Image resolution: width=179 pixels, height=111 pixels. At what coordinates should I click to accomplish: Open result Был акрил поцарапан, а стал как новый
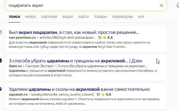[x=74, y=32]
